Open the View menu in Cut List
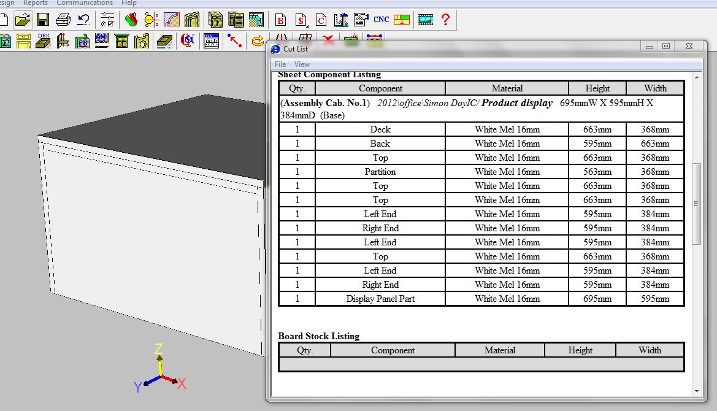The height and width of the screenshot is (411, 717). [x=302, y=64]
